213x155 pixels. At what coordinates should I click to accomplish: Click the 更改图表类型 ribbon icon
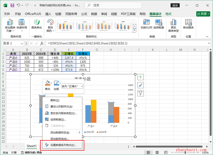point(173,25)
